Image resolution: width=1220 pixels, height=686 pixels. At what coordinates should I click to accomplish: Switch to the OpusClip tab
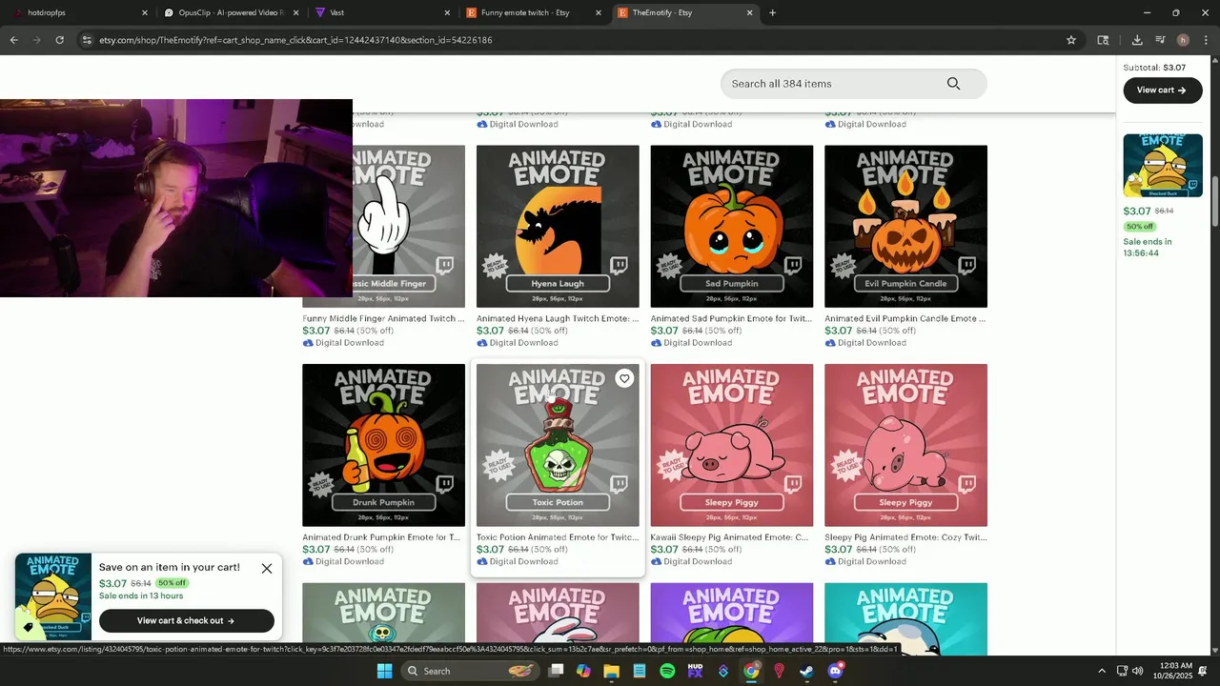tap(233, 13)
